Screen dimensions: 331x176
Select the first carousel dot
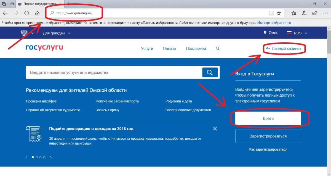pos(33,157)
